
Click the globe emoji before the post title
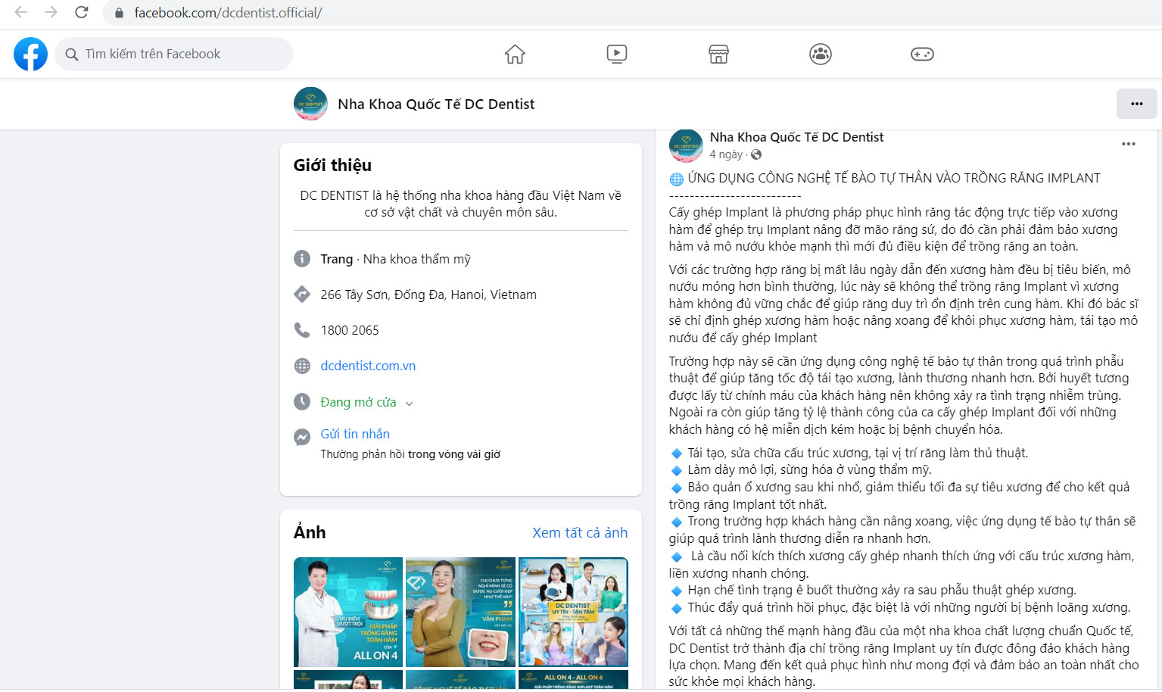[677, 179]
